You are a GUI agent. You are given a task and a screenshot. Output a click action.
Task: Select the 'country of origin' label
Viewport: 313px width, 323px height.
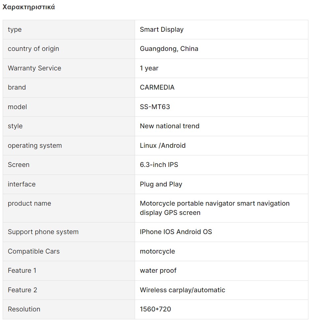pyautogui.click(x=33, y=49)
